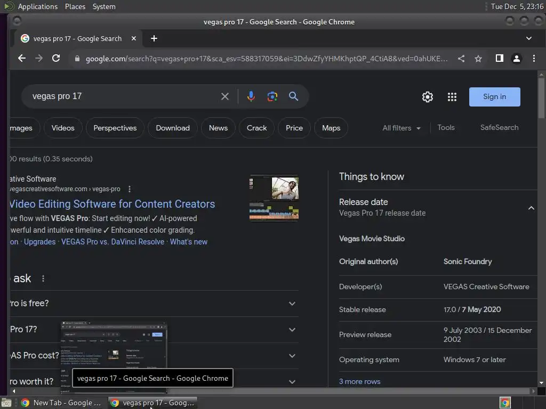
Task: Open the What's new sitelink
Action: [188, 242]
